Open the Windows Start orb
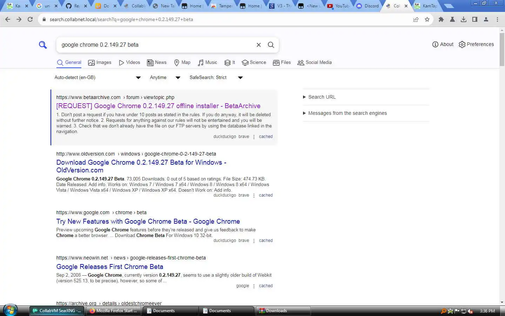The image size is (505, 316). (x=10, y=310)
